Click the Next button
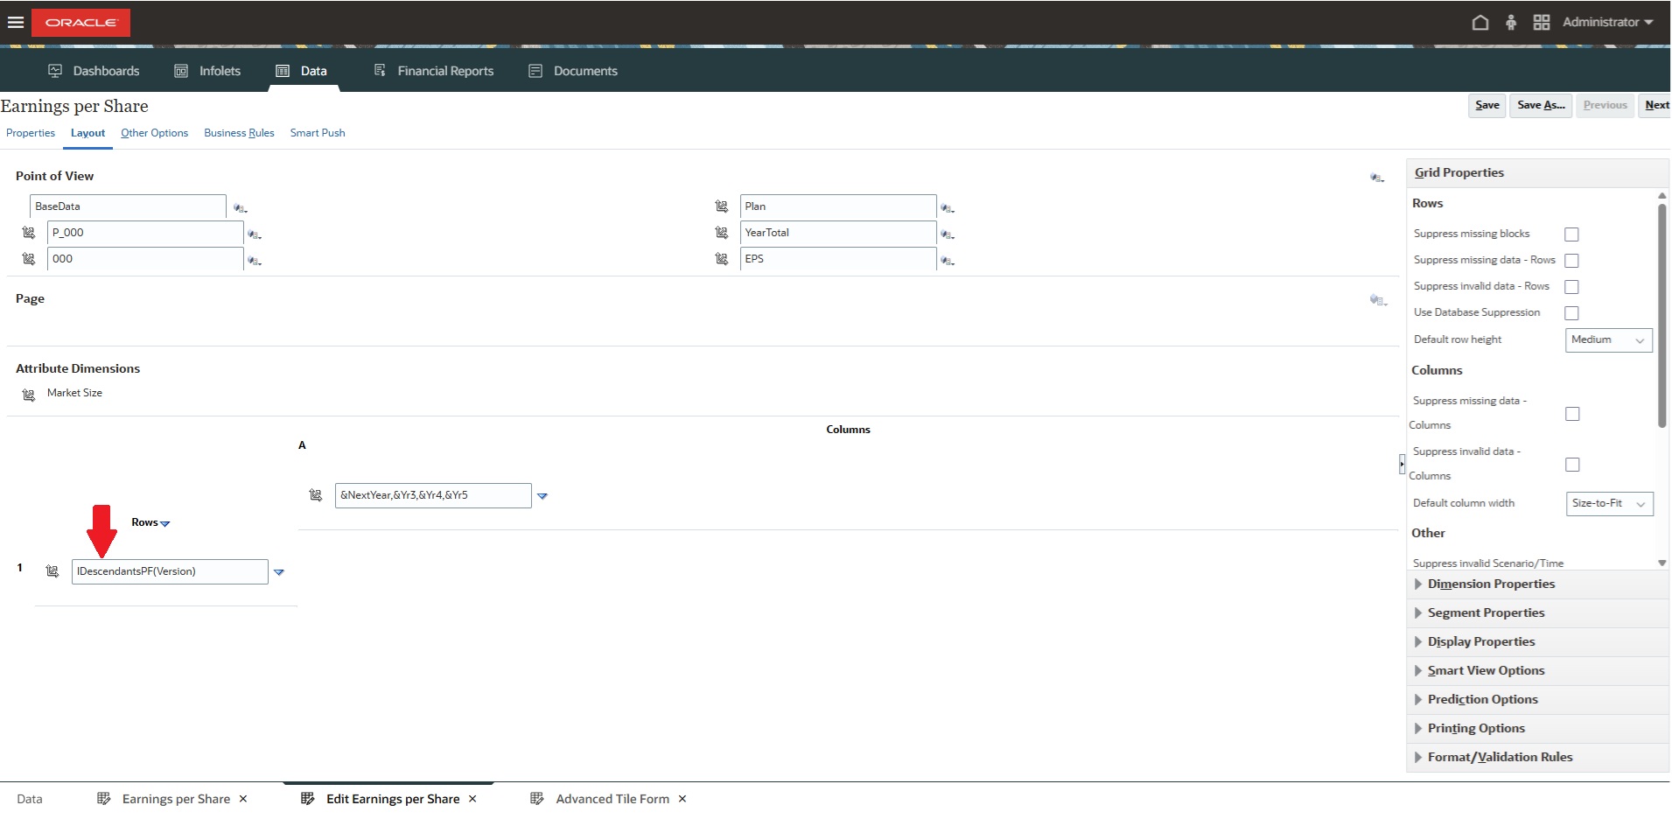Viewport: 1672px width, 826px height. point(1658,105)
